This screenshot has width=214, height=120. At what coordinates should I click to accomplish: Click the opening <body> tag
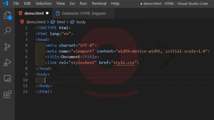pos(42,74)
